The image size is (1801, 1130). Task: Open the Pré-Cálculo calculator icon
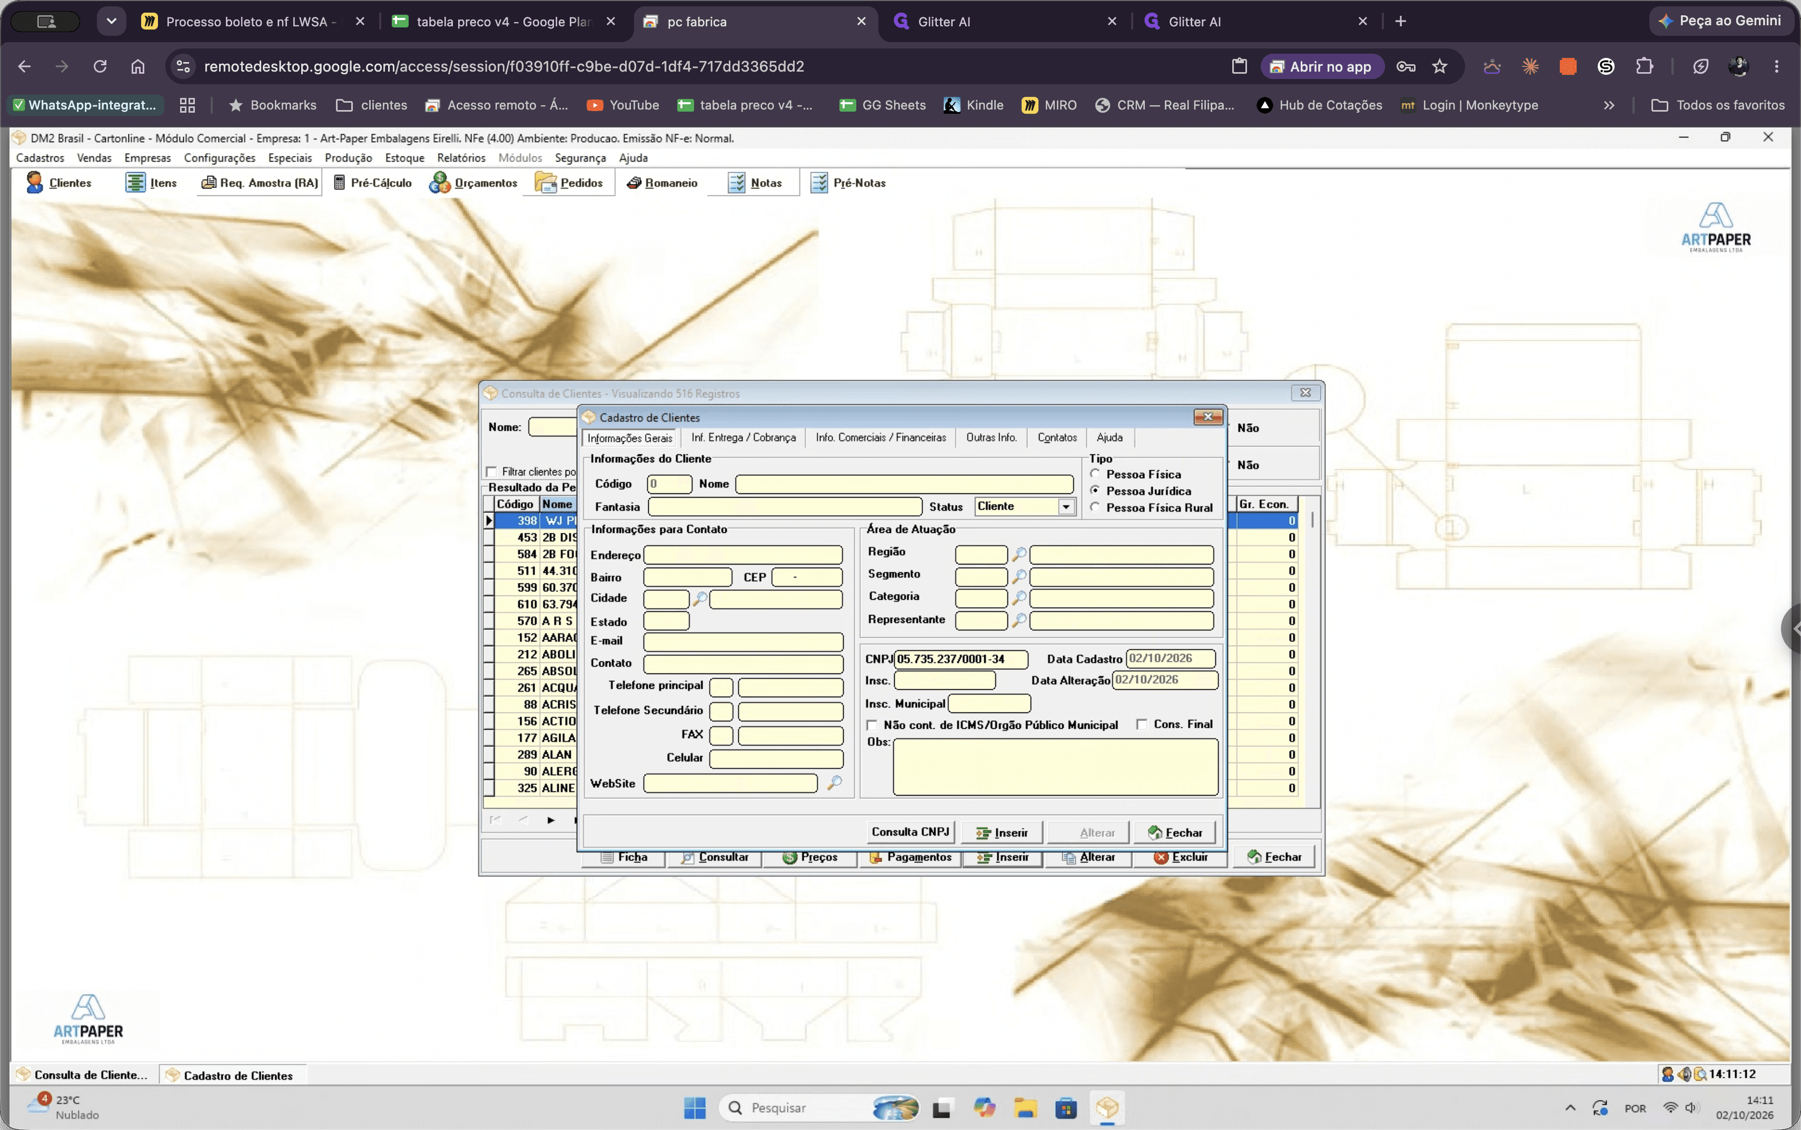pos(339,182)
